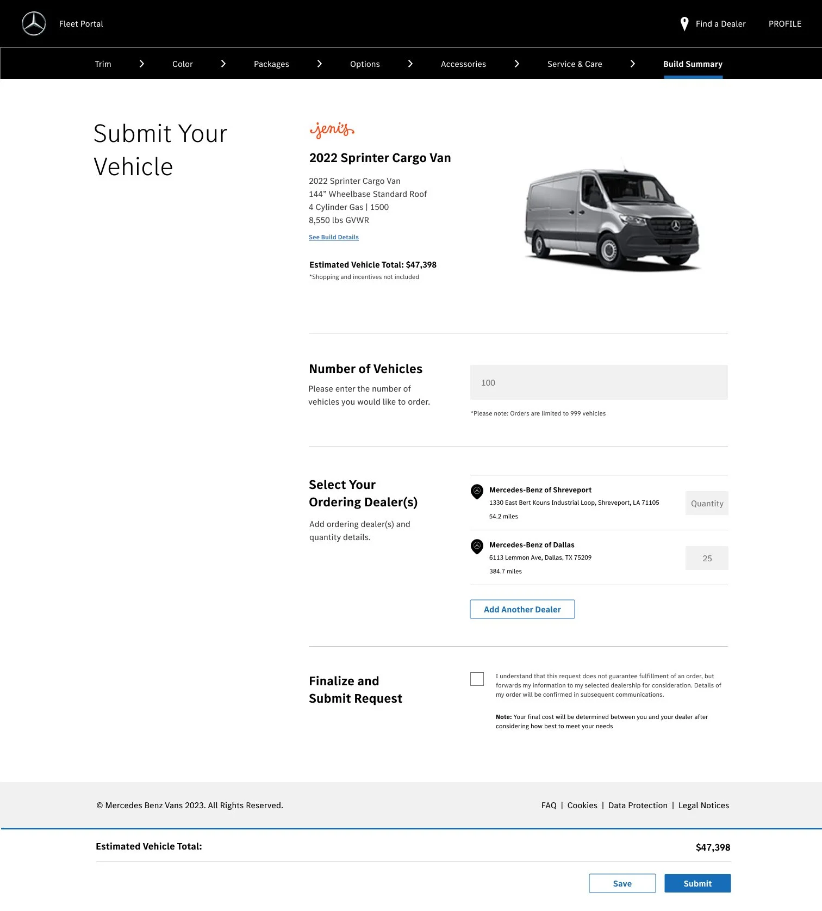Select the Mercedes-Benz of Shreveport dealer name
The height and width of the screenshot is (911, 822).
(540, 490)
